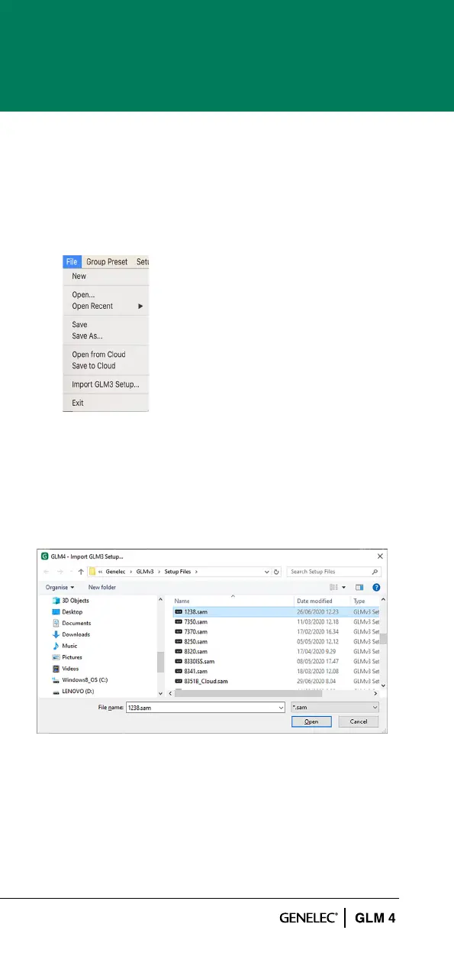The width and height of the screenshot is (454, 953).
Task: Open the help question mark icon
Action: [x=376, y=587]
